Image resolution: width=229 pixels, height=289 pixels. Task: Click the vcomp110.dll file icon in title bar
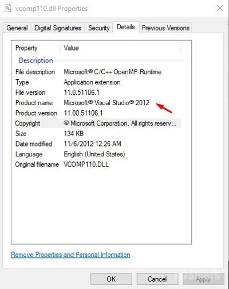pos(8,8)
